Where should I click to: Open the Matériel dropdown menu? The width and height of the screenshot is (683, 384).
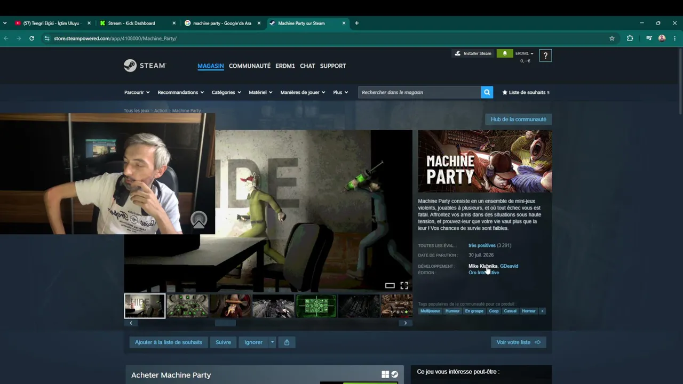[x=260, y=92]
